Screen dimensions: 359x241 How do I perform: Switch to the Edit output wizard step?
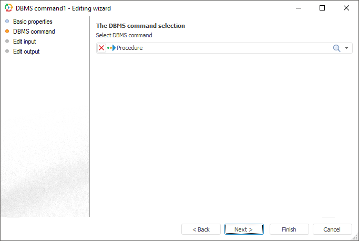point(26,51)
